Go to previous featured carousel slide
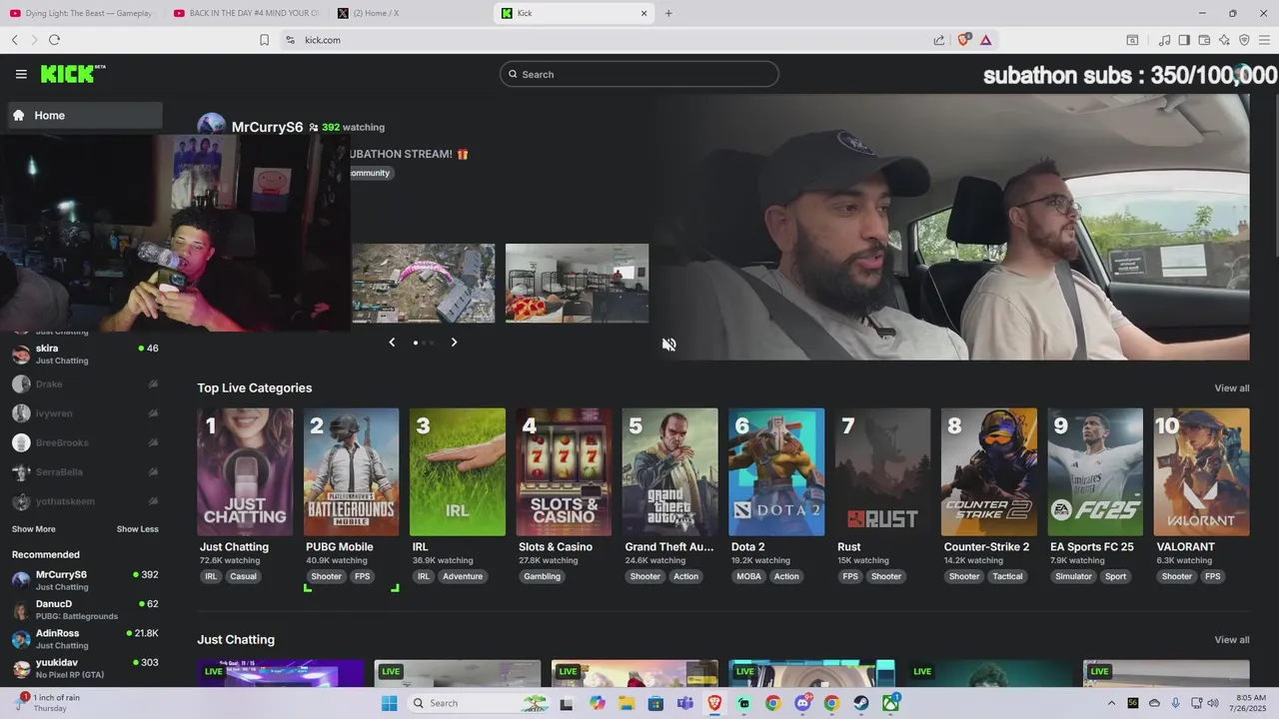Image resolution: width=1279 pixels, height=719 pixels. click(392, 343)
